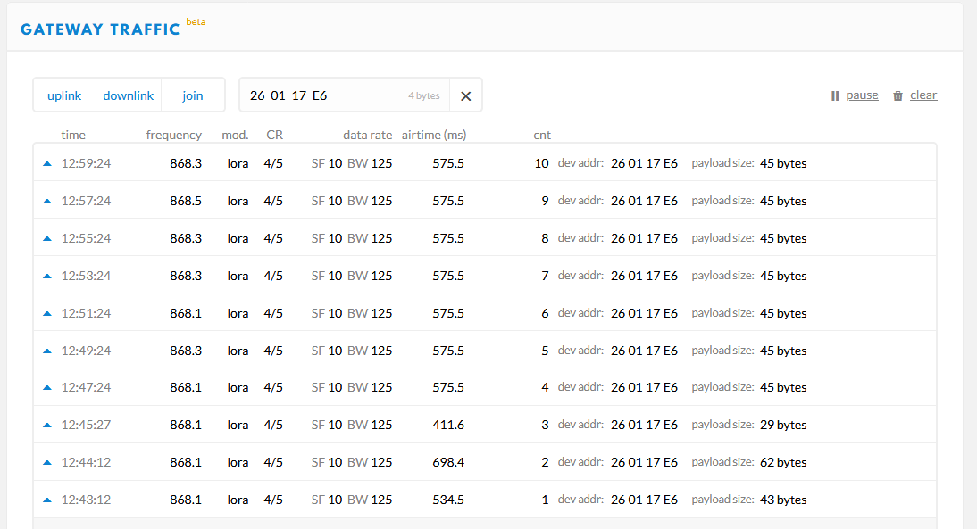Expand the 62 bytes payload row
The image size is (977, 529).
[485, 462]
